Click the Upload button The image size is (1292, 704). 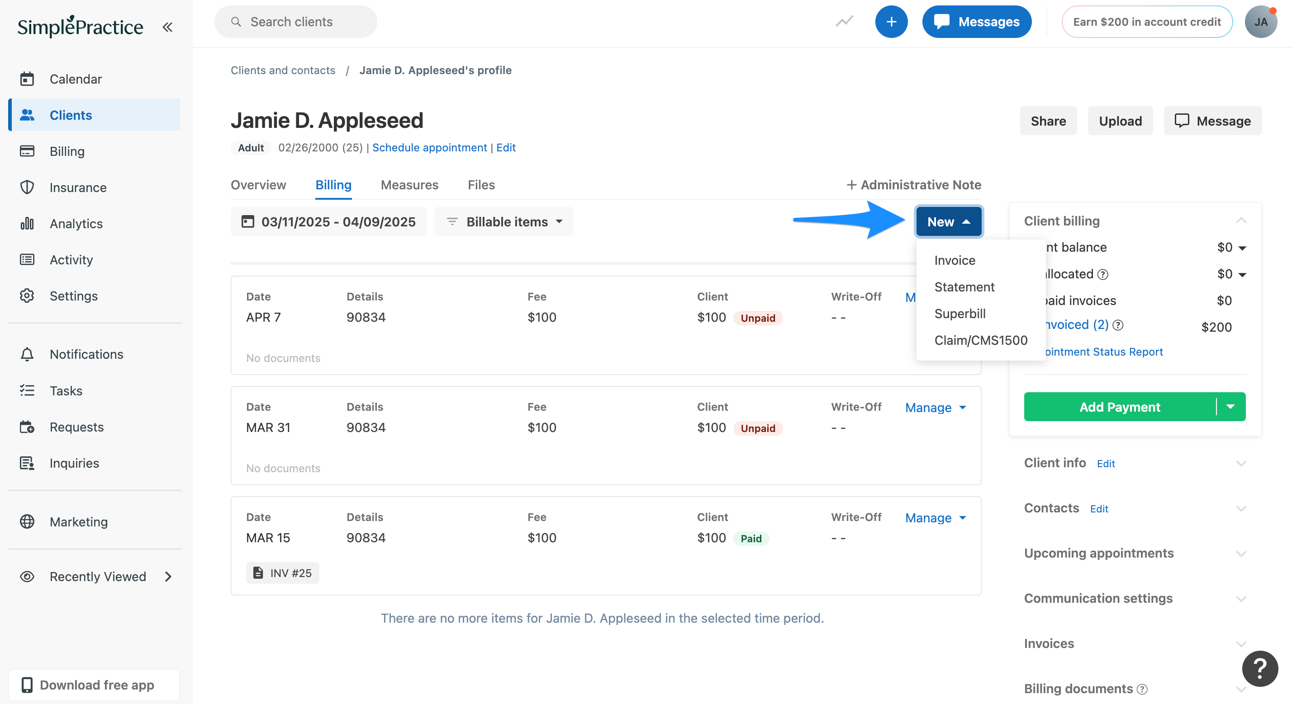pos(1121,121)
